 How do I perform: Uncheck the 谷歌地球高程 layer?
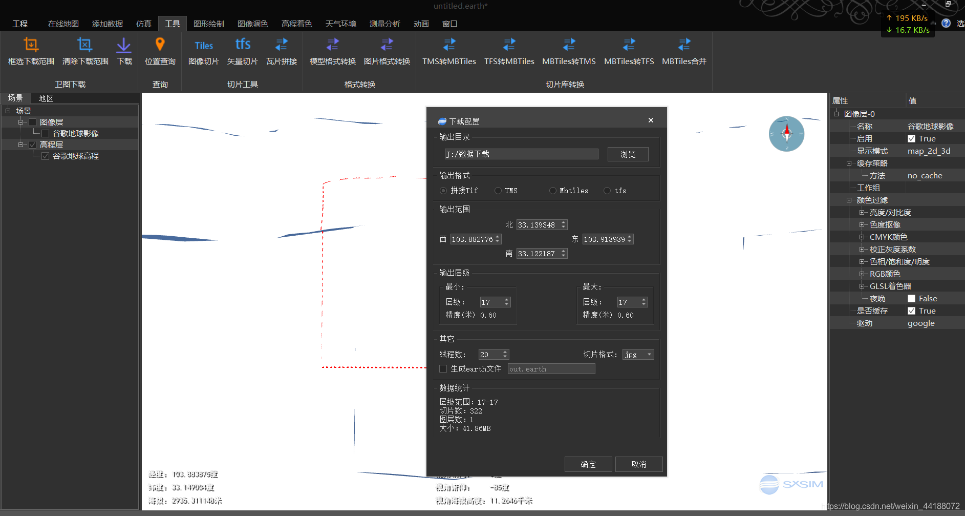(46, 155)
